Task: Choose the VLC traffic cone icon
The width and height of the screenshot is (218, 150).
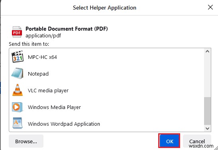Action: click(x=18, y=90)
